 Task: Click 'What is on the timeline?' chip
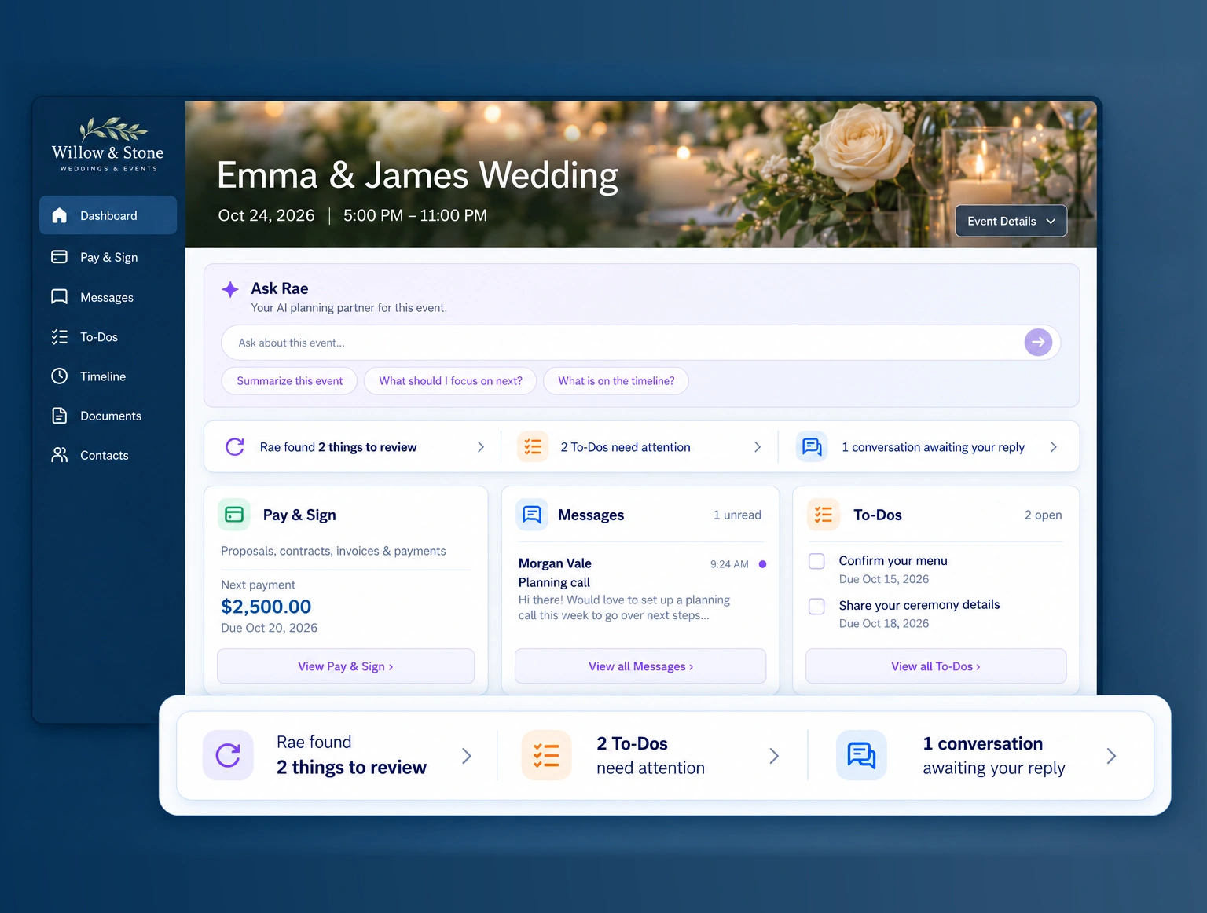[616, 381]
